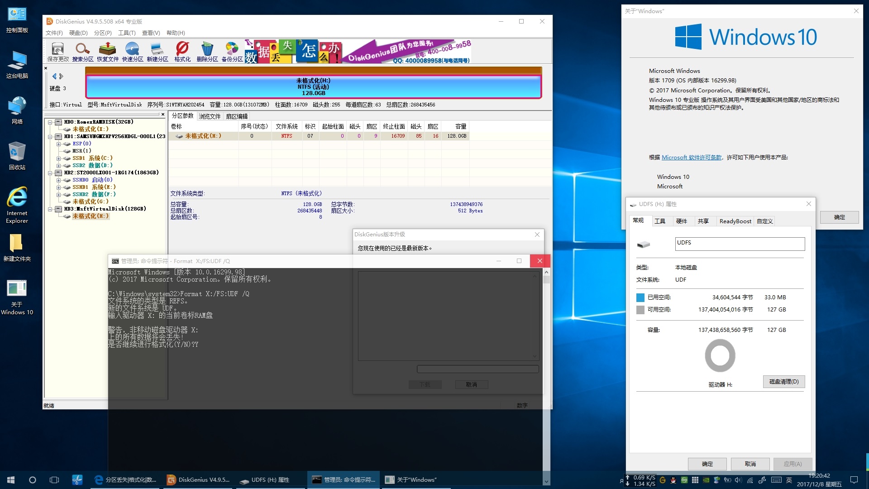Switch to the ReadyBoost properties tab
The image size is (869, 489).
click(735, 221)
